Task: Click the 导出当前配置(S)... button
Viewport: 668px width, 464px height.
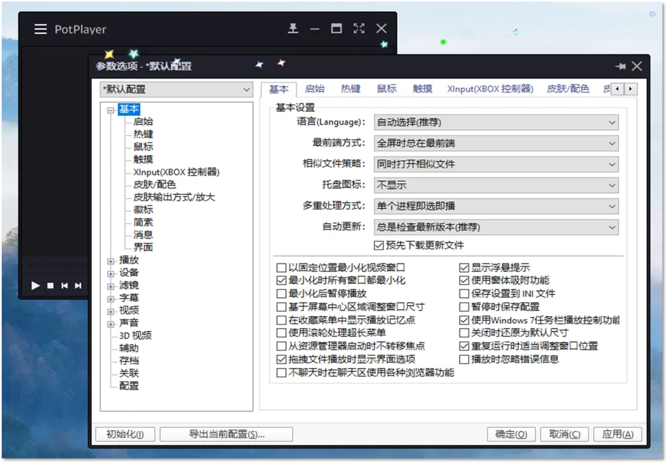Action: click(x=226, y=434)
